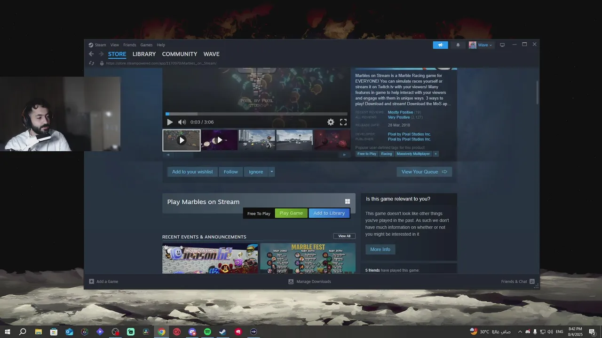Click More Info about relevance
This screenshot has width=602, height=338.
[x=380, y=249]
